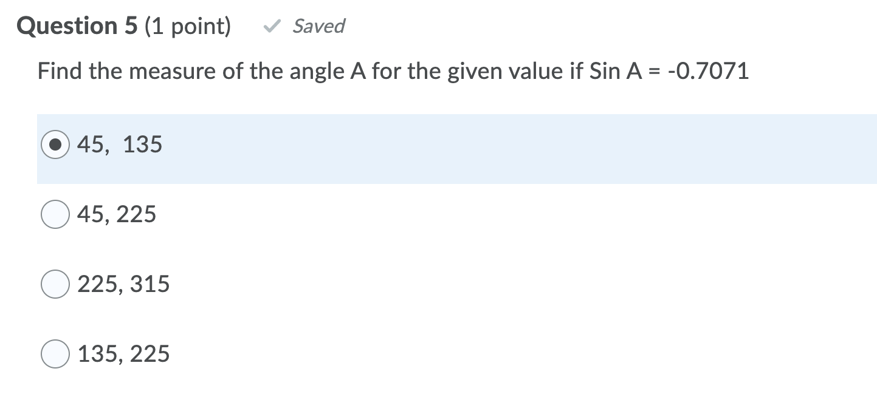Click the answer label "45, 225"
Screen dimensions: 877x394
[117, 214]
